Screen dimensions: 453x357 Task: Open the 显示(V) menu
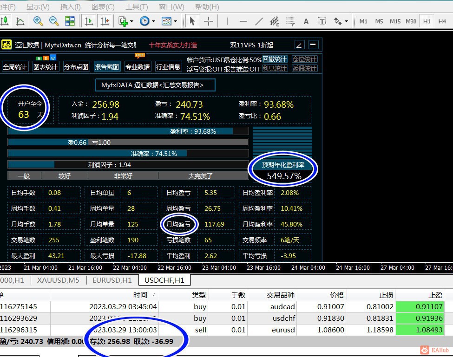[x=38, y=6]
